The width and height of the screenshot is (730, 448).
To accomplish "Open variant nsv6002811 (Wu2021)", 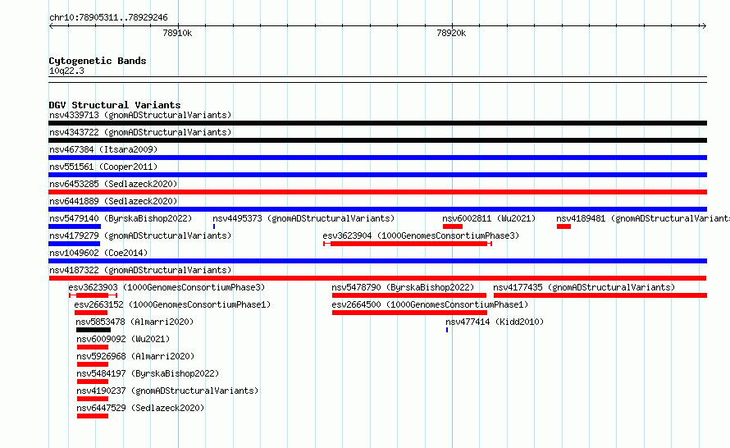I will 489,218.
